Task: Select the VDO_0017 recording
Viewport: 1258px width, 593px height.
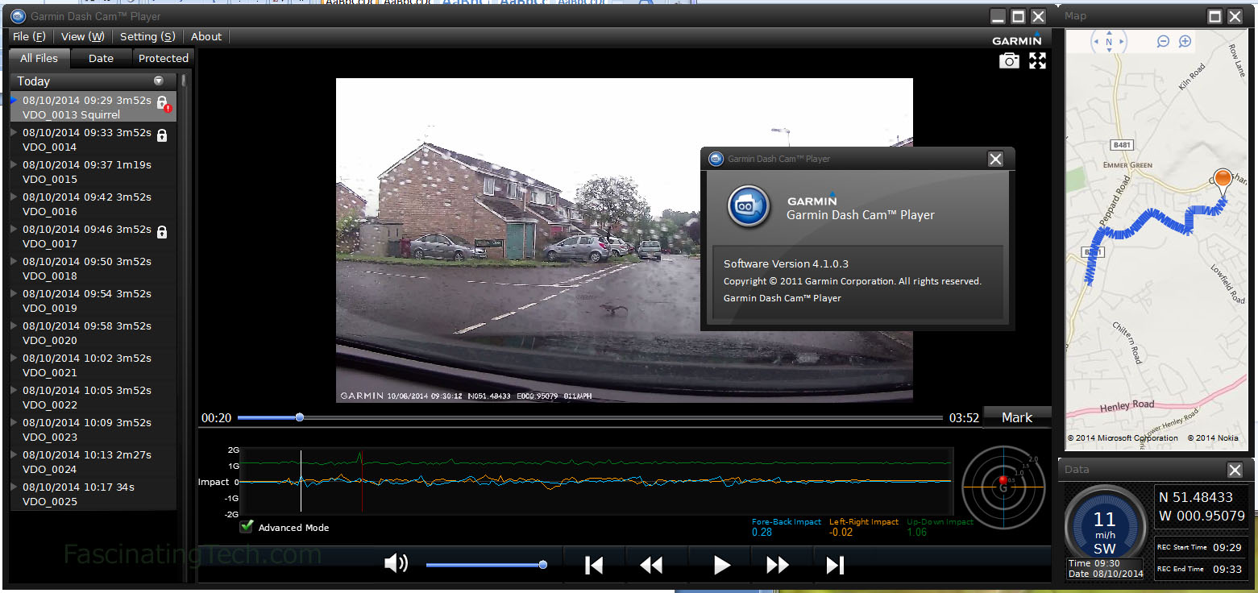Action: (93, 236)
